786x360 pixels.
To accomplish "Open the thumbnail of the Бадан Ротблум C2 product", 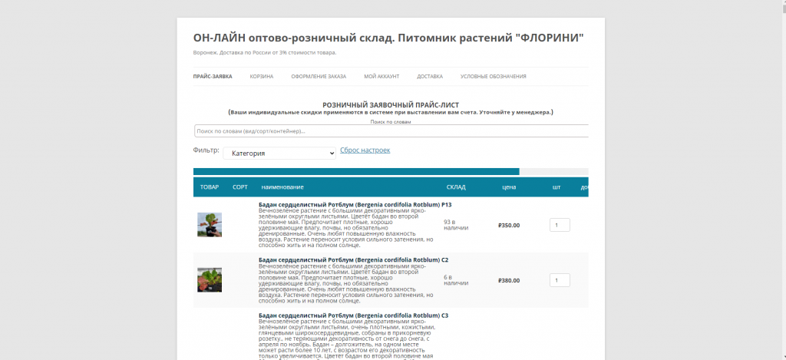I will pos(210,279).
